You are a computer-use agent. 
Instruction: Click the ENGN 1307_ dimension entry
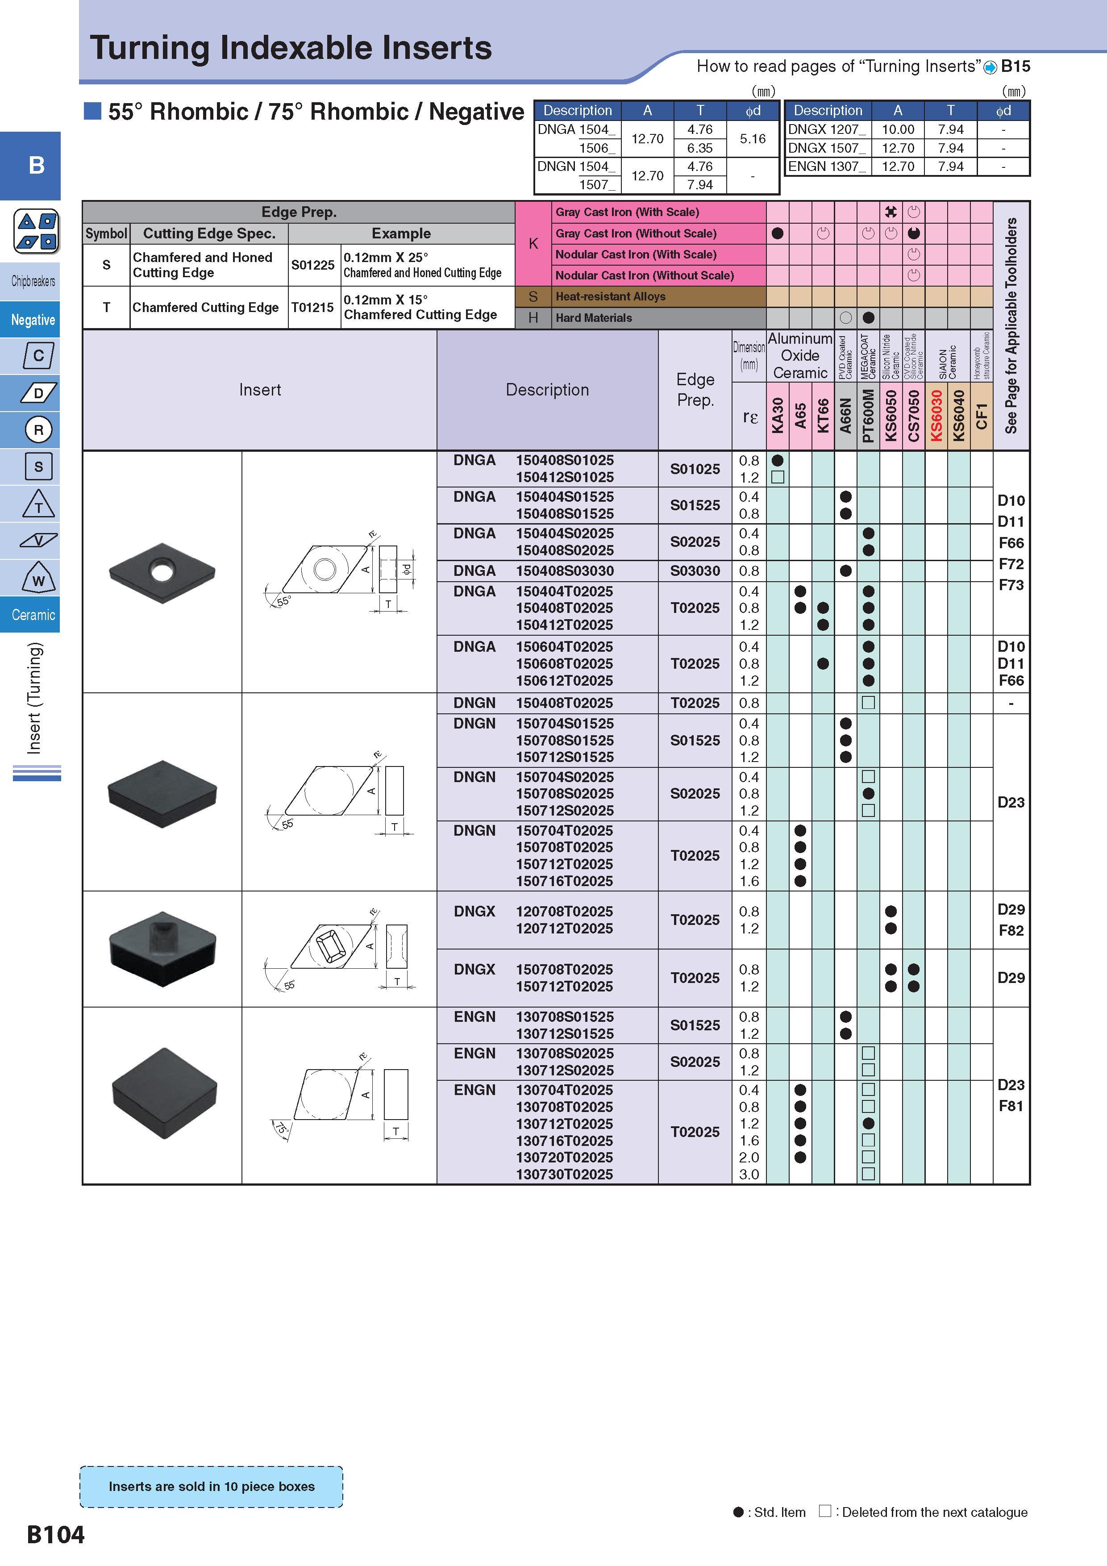click(827, 167)
